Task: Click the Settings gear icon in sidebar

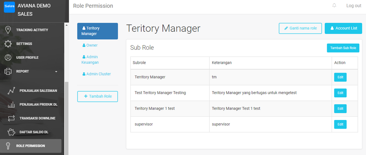Action: click(x=8, y=44)
